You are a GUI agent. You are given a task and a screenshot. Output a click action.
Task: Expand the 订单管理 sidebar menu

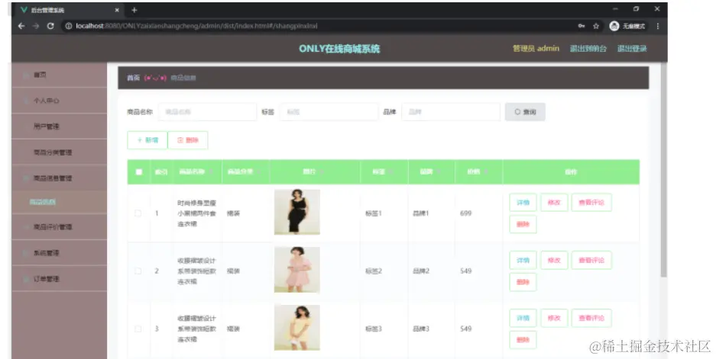60,279
